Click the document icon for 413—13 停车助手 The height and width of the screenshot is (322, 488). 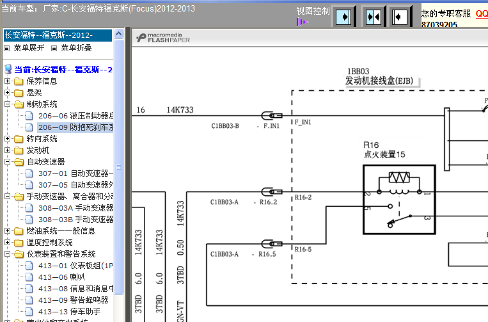[x=29, y=312]
